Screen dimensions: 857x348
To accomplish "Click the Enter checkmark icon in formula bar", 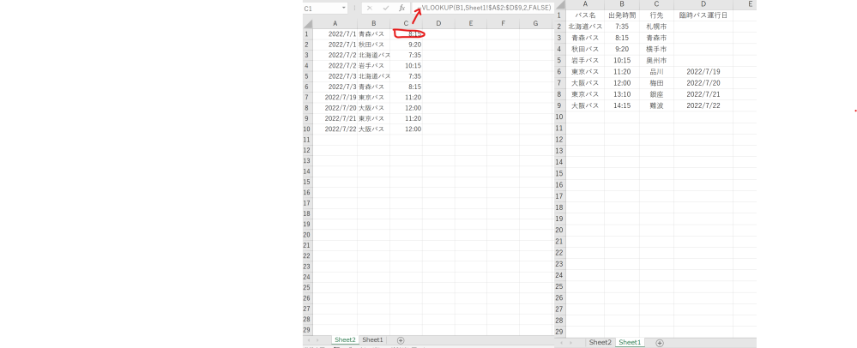I will pos(385,8).
